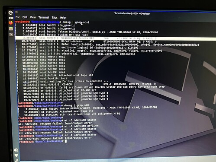Image resolution: width=216 pixels, height=162 pixels.
Task: Click the Wi-Fi network indicator
Action: (16, 156)
